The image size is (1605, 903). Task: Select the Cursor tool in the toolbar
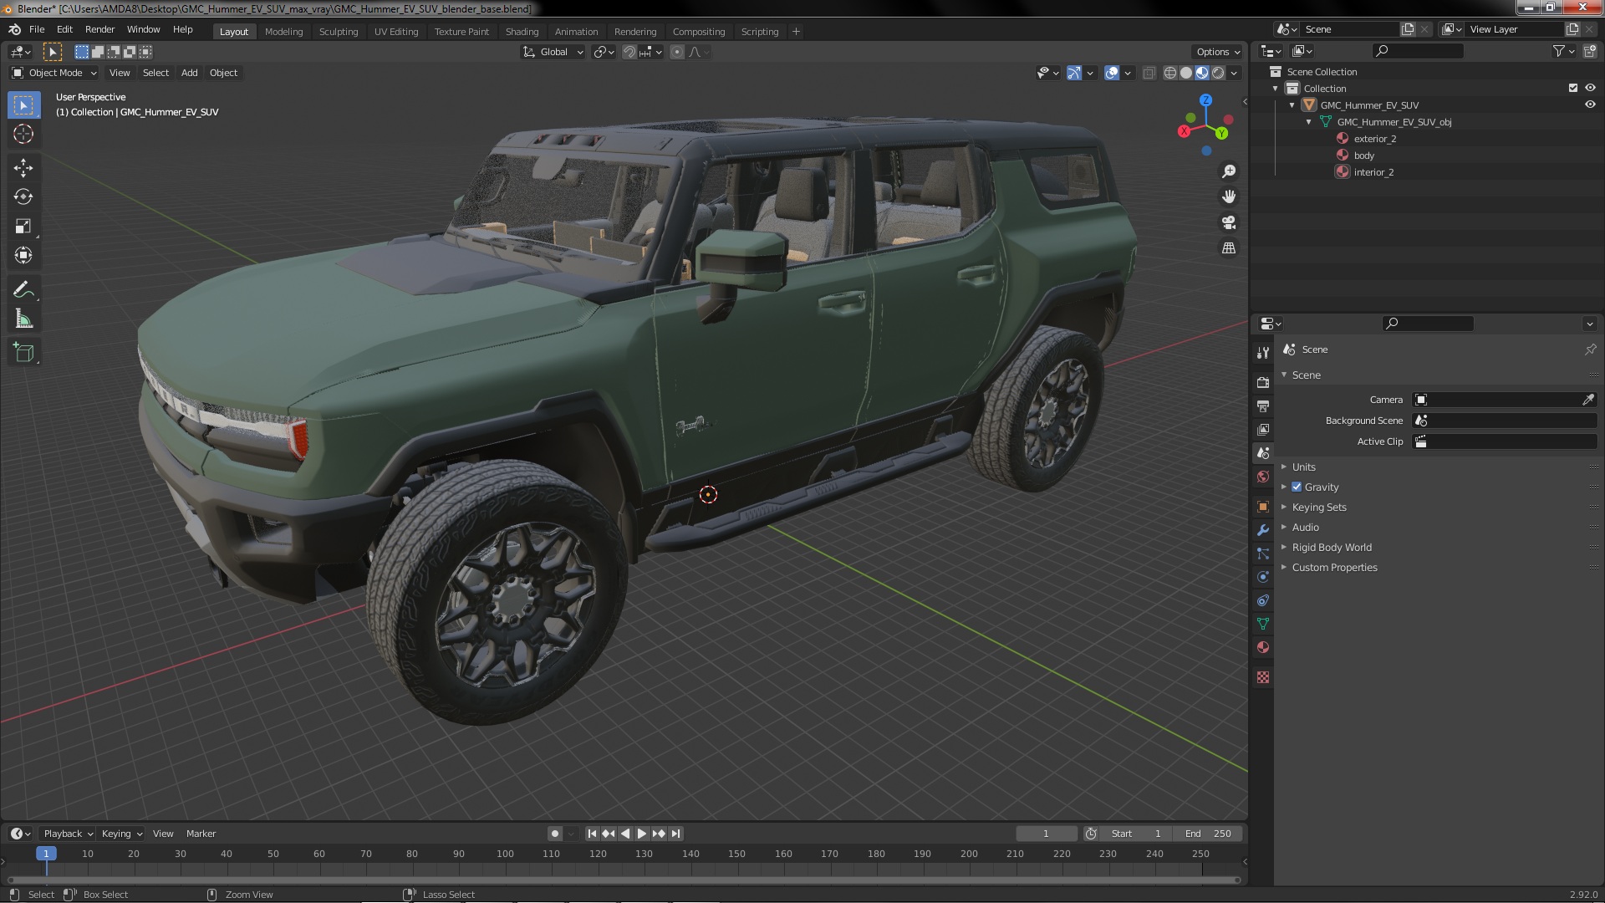click(x=23, y=134)
